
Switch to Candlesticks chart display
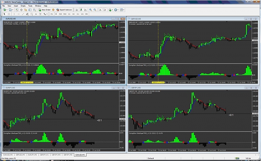point(81,10)
